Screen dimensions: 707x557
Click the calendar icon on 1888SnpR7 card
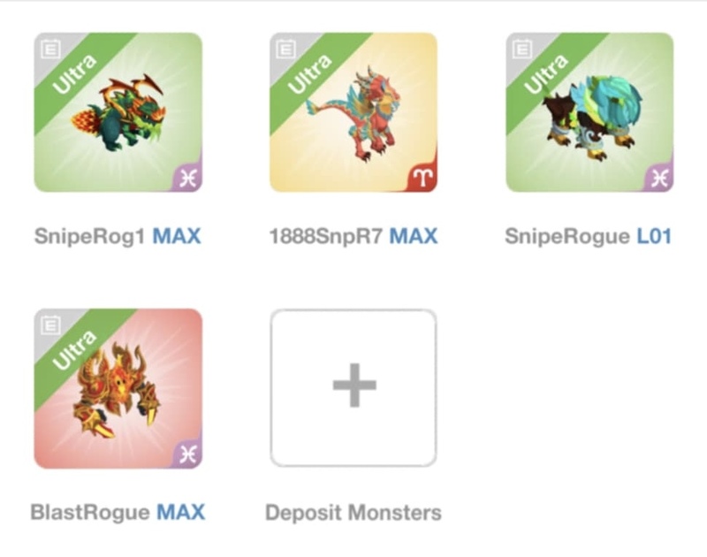285,50
